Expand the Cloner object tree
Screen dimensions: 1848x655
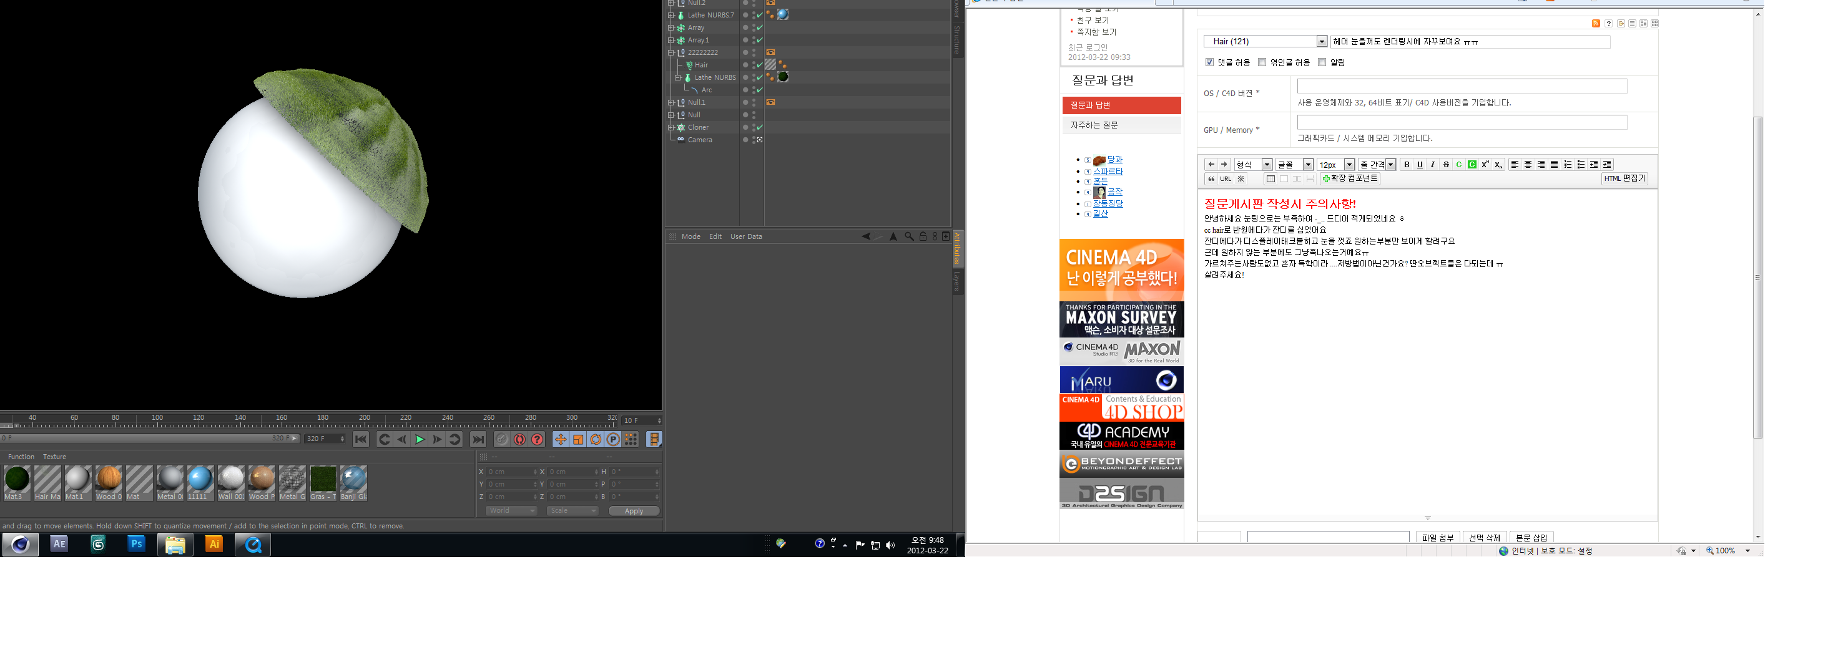(x=672, y=127)
